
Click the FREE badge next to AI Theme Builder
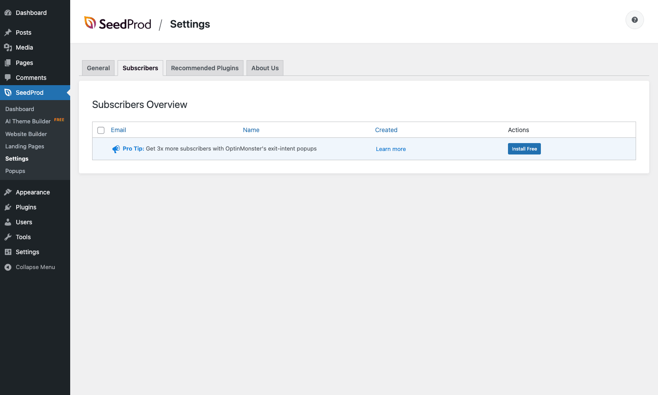click(59, 120)
